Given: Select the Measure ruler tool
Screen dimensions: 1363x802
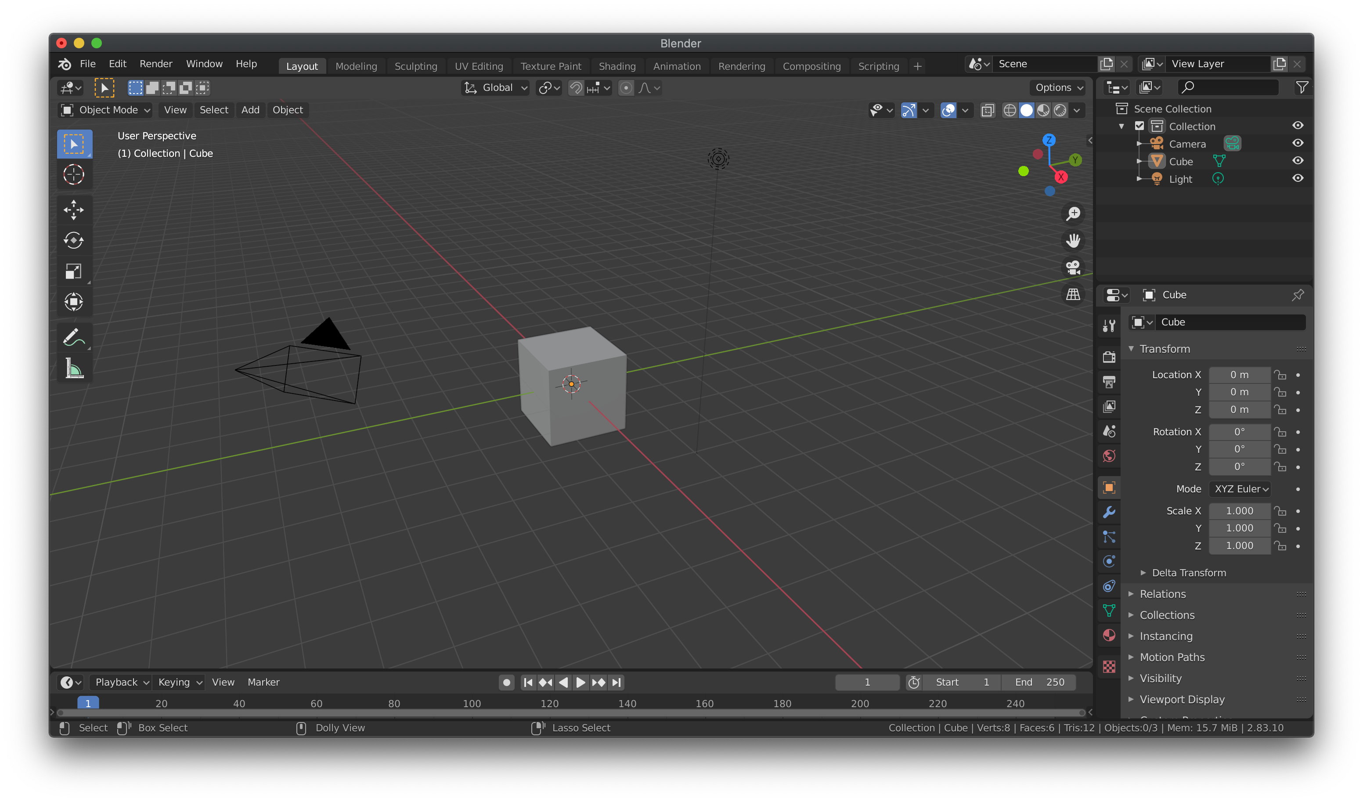Looking at the screenshot, I should [x=74, y=368].
